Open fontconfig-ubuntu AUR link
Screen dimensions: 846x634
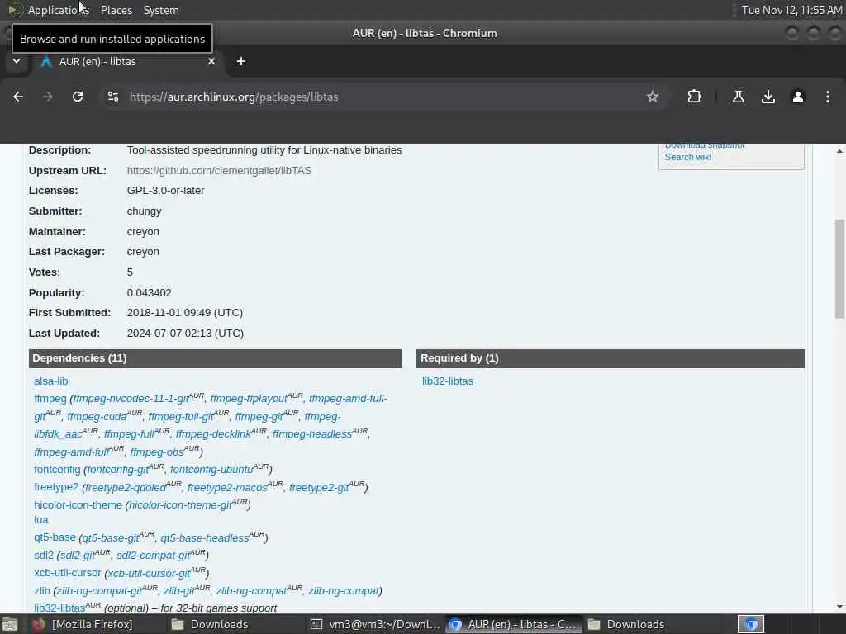[x=211, y=470]
